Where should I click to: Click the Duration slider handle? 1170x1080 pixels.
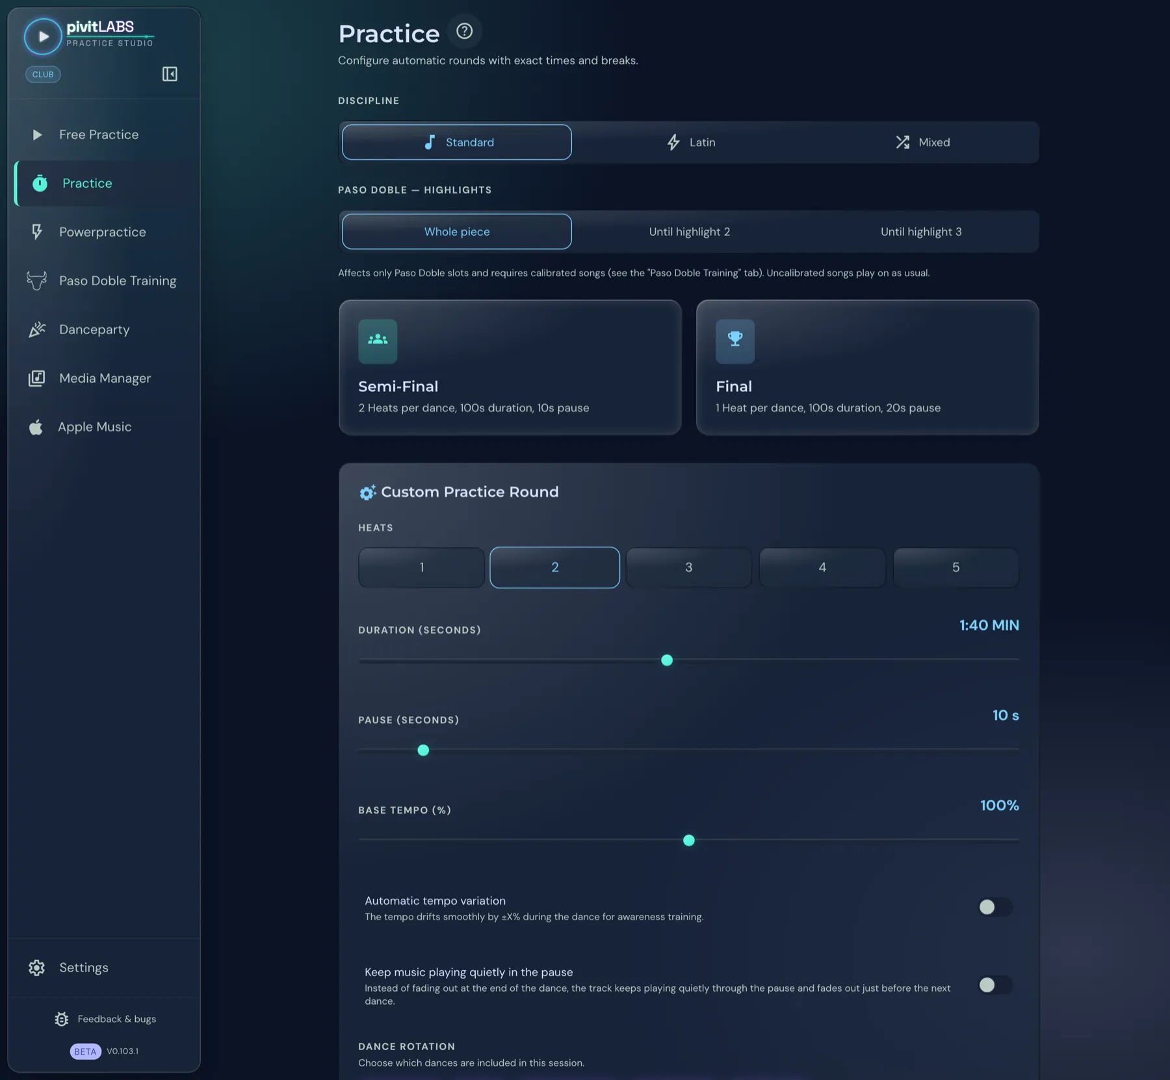click(667, 660)
